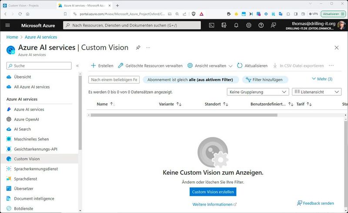Click the Custom Vision erstellen button
This screenshot has width=348, height=213.
click(x=213, y=192)
